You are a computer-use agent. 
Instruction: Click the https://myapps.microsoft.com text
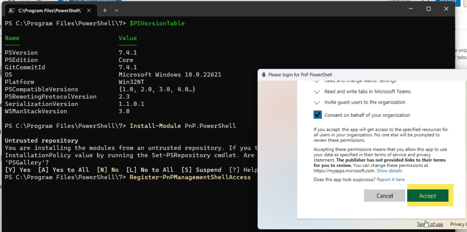click(344, 171)
